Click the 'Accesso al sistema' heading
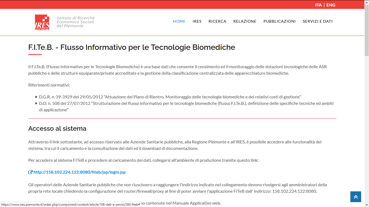This screenshot has height=207, width=369. coord(57,129)
